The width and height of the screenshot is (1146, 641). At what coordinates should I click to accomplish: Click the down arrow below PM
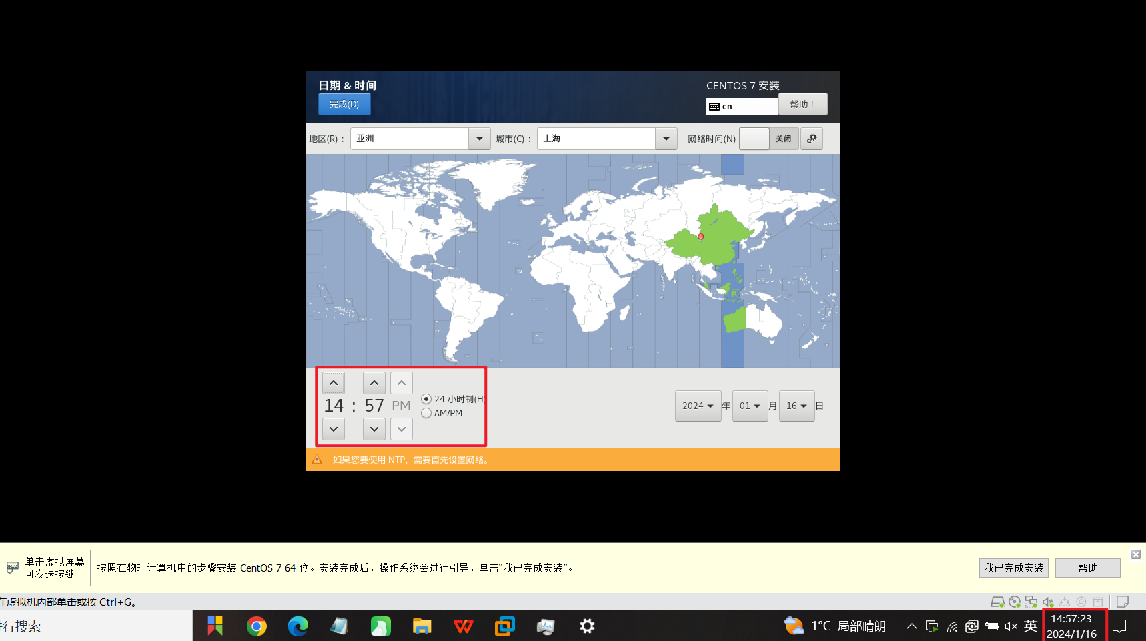pyautogui.click(x=402, y=429)
